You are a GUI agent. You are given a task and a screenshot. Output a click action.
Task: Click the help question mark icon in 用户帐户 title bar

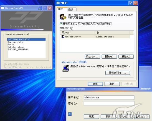130,3
